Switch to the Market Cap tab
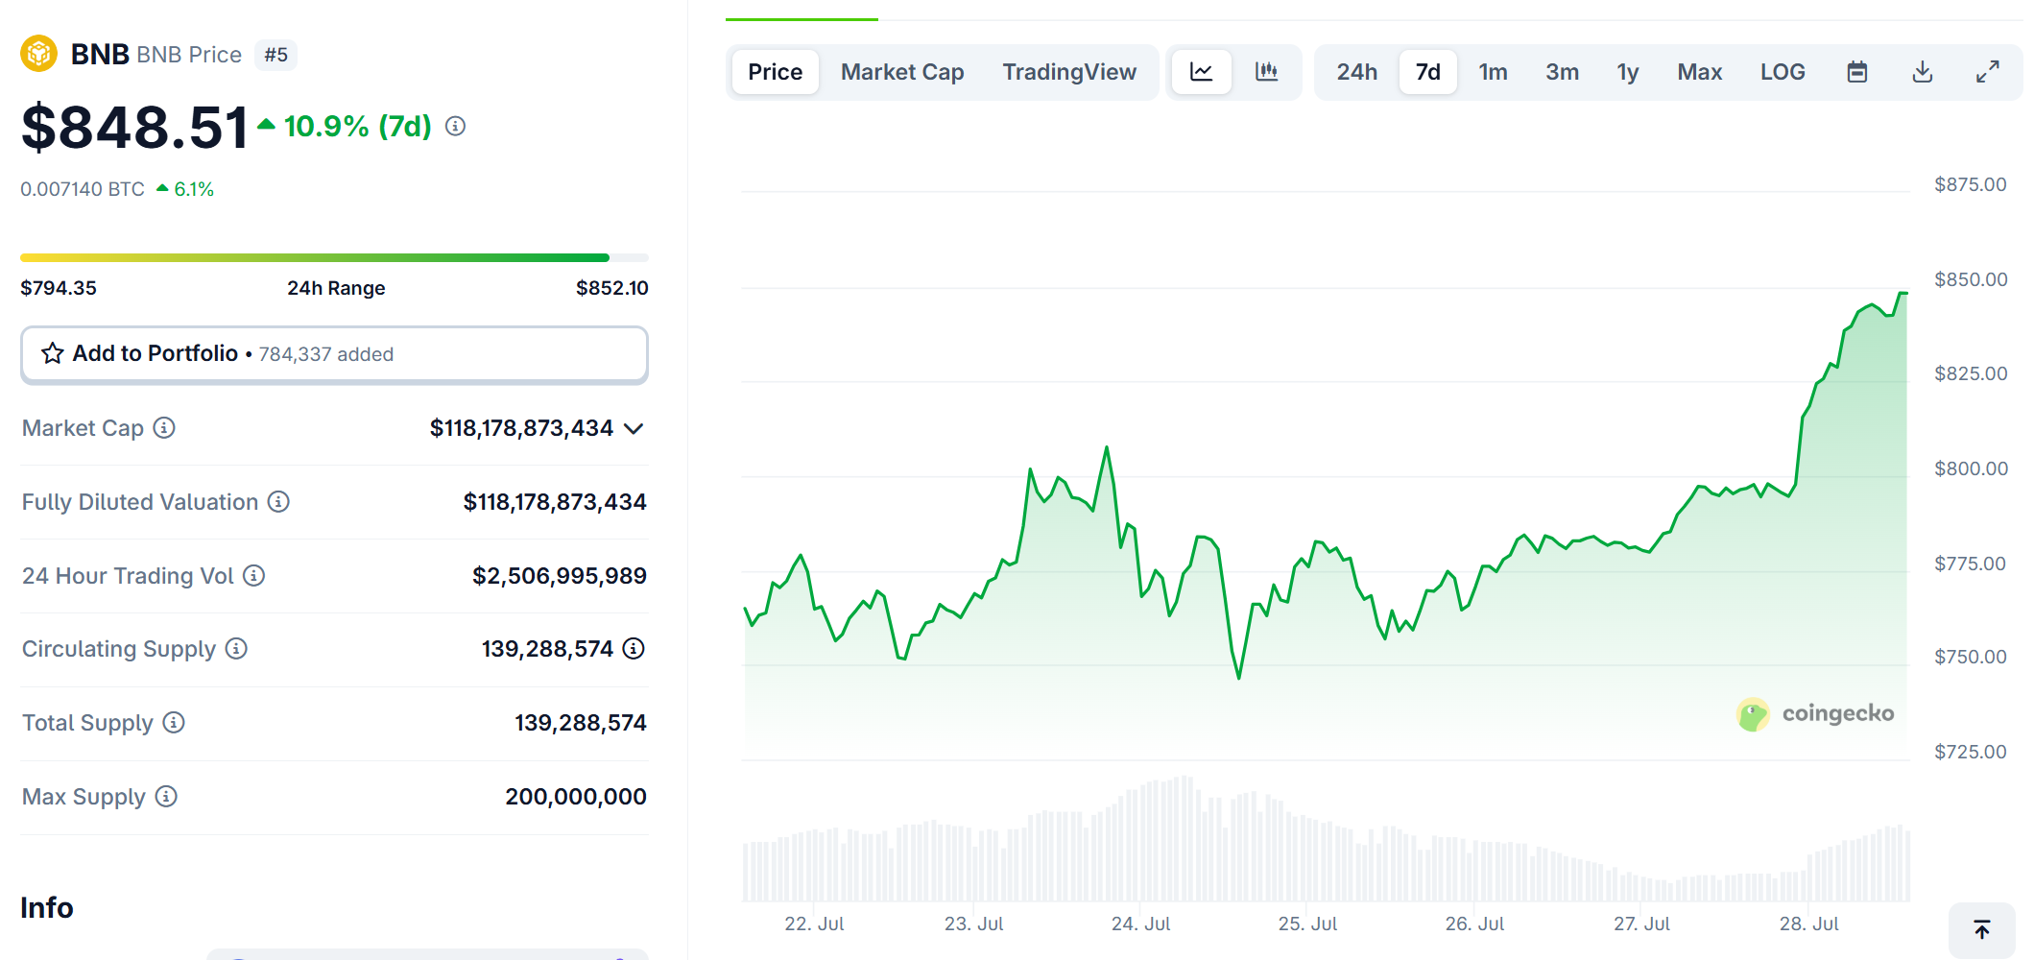The width and height of the screenshot is (2034, 960). point(901,72)
